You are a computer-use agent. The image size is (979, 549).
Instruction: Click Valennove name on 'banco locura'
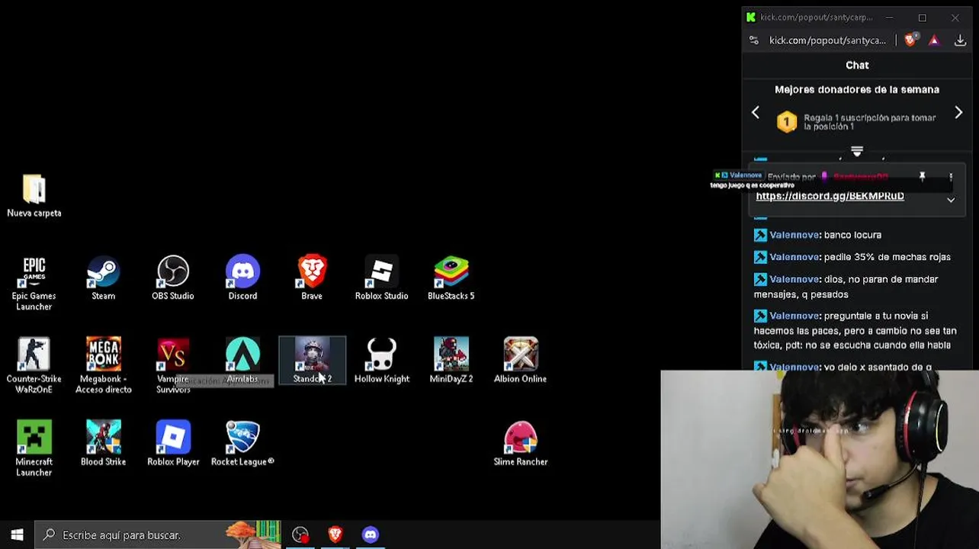click(794, 235)
